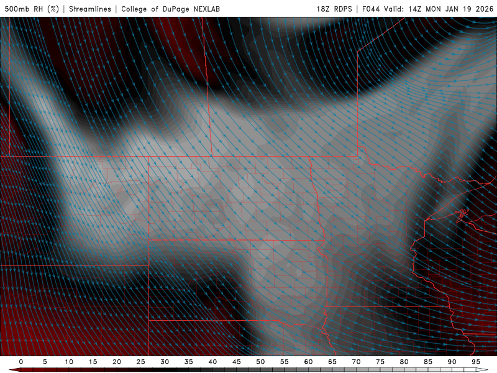Click 'College of DuPage NEXLAB' header text
This screenshot has height=373, width=497.
[170, 9]
